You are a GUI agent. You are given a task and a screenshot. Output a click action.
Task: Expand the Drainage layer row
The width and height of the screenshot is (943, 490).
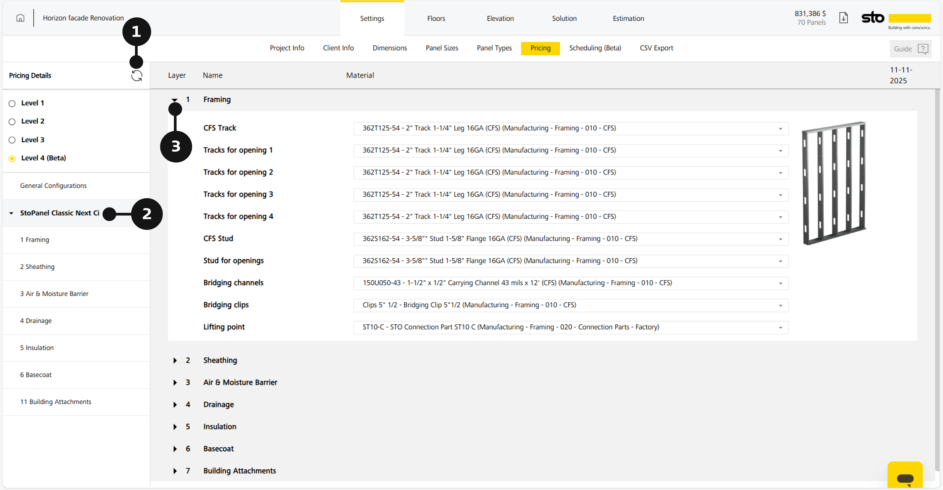click(175, 405)
